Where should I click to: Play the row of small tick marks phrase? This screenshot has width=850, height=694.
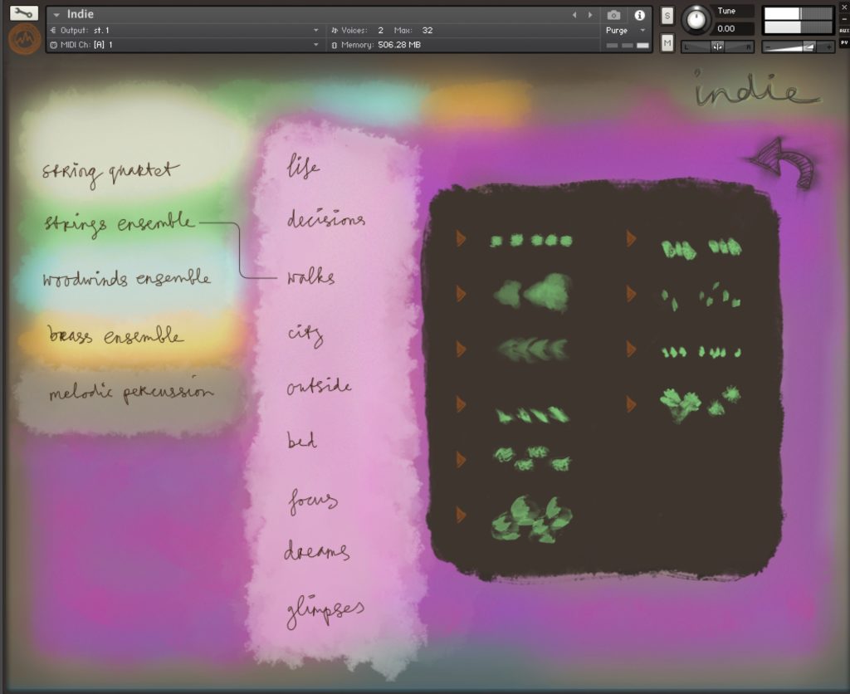coord(631,349)
